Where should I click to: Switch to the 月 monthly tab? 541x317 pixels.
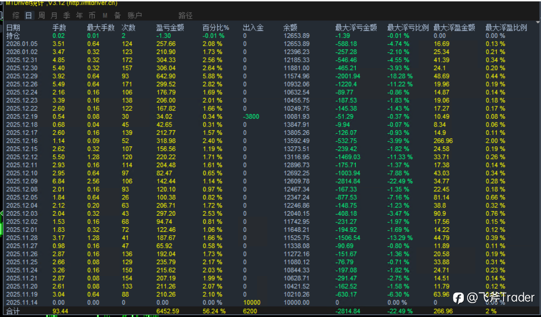coord(54,15)
